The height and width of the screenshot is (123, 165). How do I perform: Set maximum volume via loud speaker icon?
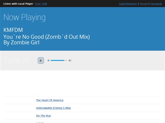coord(70,60)
